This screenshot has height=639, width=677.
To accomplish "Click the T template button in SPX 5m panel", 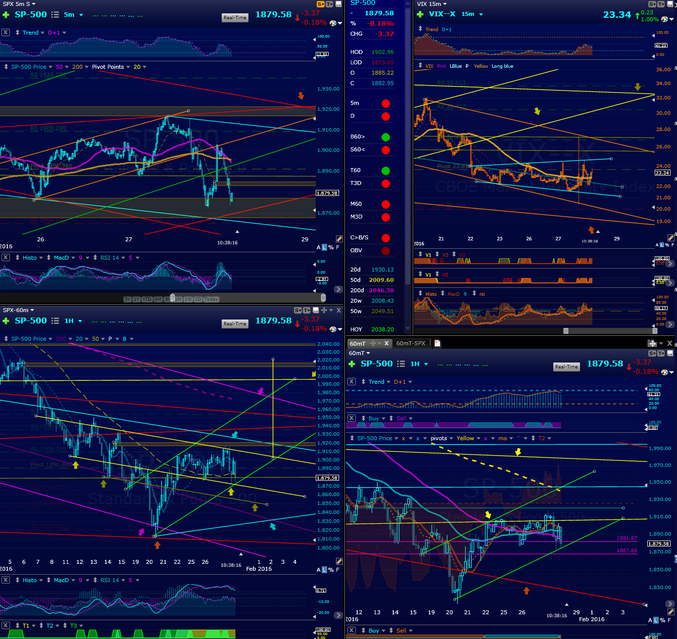I will coord(329,4).
